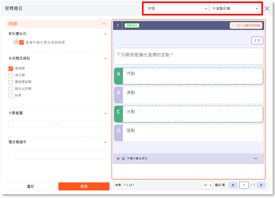
Task: Enable the 填充題 checkbox
Action: coord(11,75)
